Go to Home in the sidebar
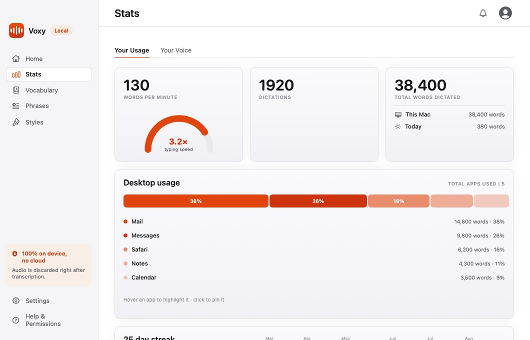The image size is (530, 340). coord(49,59)
